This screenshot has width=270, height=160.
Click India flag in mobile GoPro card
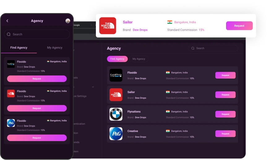tap(48, 62)
